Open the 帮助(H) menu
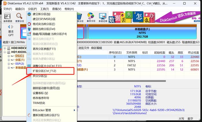The image size is (202, 122). click(69, 9)
